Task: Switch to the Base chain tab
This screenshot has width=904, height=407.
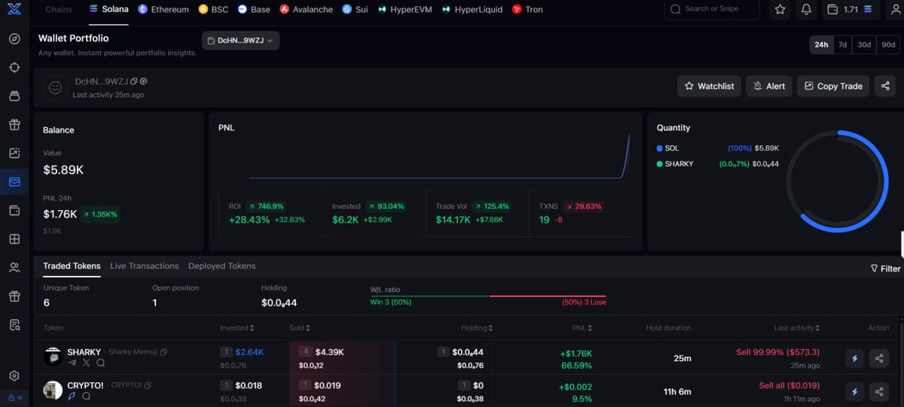Action: tap(254, 10)
